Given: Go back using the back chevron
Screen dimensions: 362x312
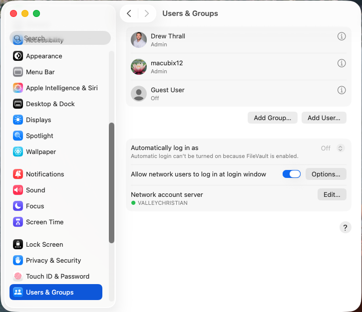Looking at the screenshot, I should click(x=129, y=13).
